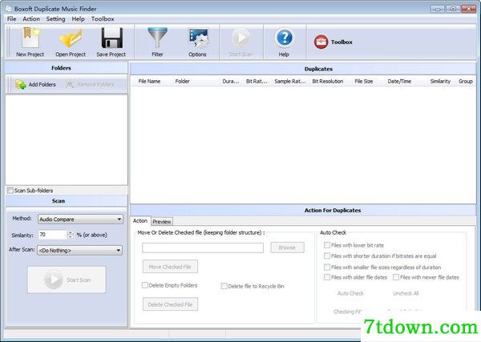Click Remove Folders button
The height and width of the screenshot is (342, 481).
tap(90, 84)
